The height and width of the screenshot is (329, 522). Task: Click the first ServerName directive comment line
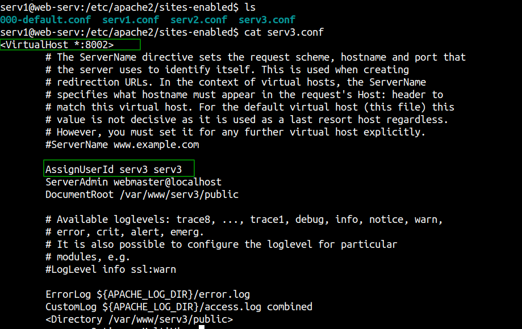256,57
